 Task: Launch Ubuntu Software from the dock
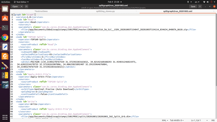click(x=5, y=18)
